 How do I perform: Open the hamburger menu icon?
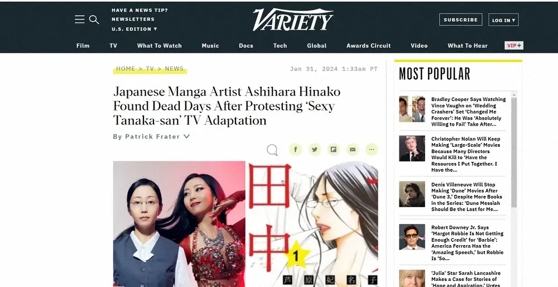80,19
